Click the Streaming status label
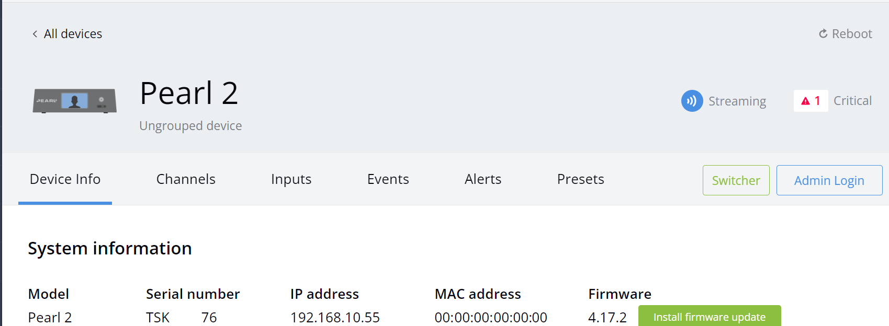 coord(737,101)
